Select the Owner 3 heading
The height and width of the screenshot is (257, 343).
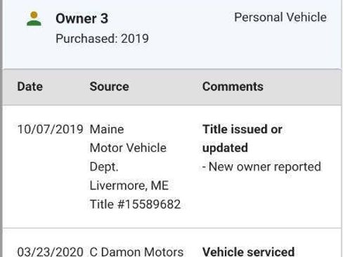(82, 18)
